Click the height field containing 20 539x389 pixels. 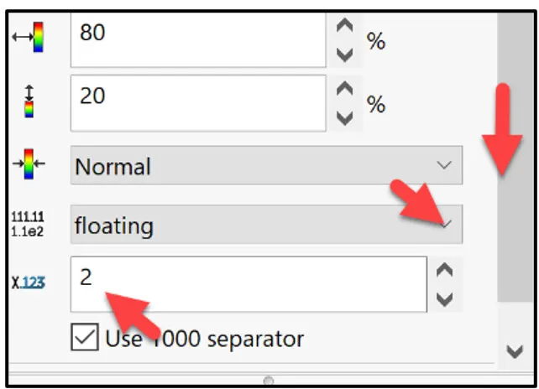click(x=198, y=103)
